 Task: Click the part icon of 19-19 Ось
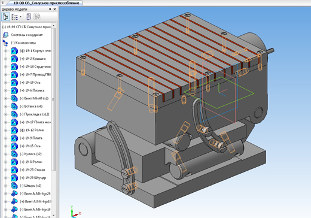coord(14,83)
